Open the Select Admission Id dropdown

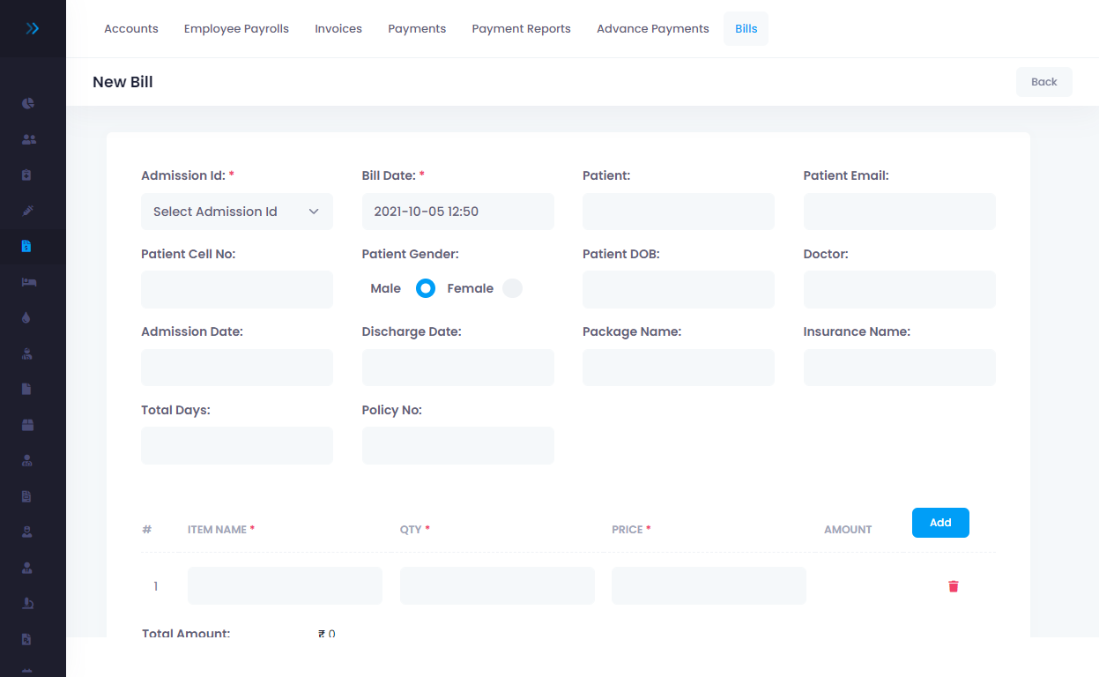[236, 212]
